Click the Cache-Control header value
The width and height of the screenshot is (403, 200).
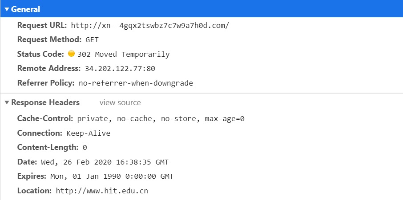coord(161,119)
